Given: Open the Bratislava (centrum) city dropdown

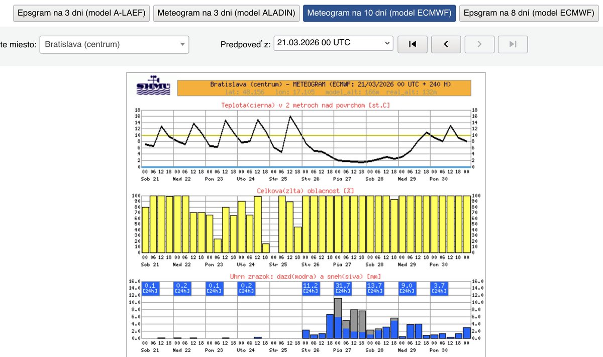Looking at the screenshot, I should tap(114, 44).
